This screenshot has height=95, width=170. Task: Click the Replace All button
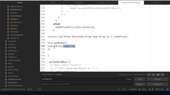point(158,84)
